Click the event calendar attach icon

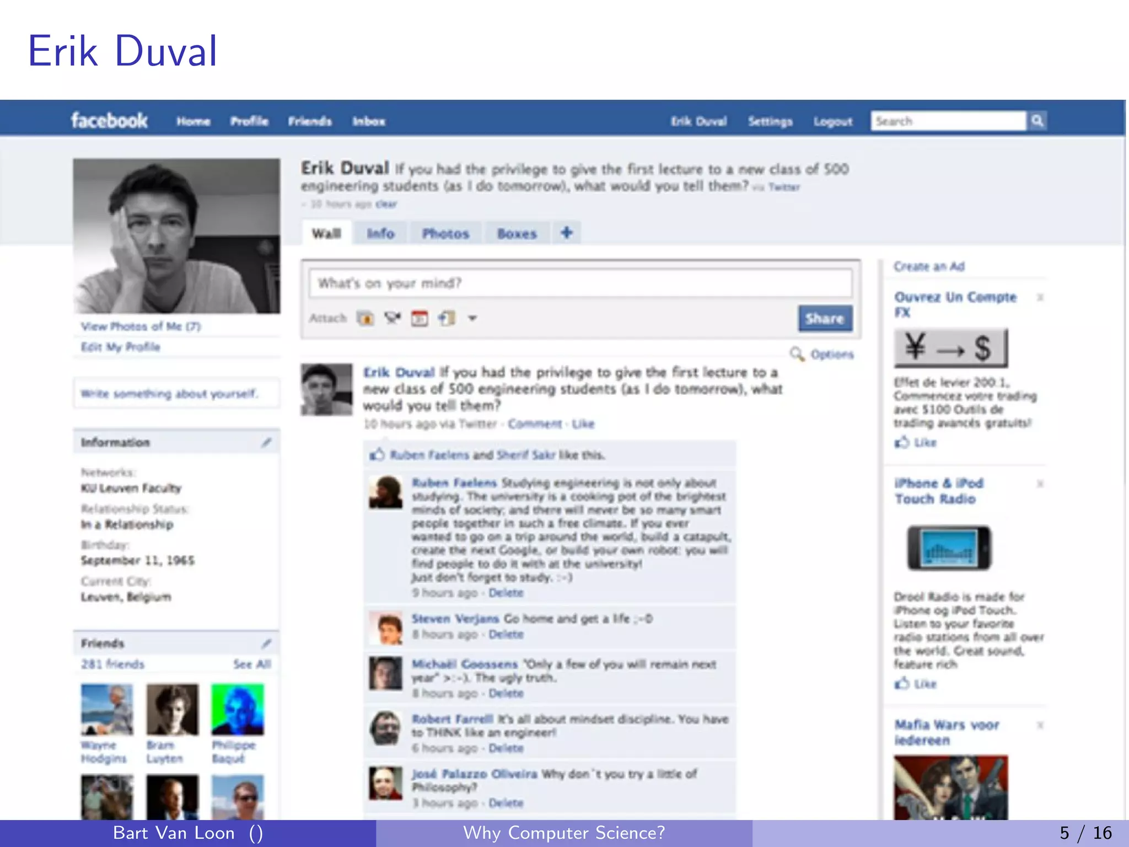click(x=420, y=318)
